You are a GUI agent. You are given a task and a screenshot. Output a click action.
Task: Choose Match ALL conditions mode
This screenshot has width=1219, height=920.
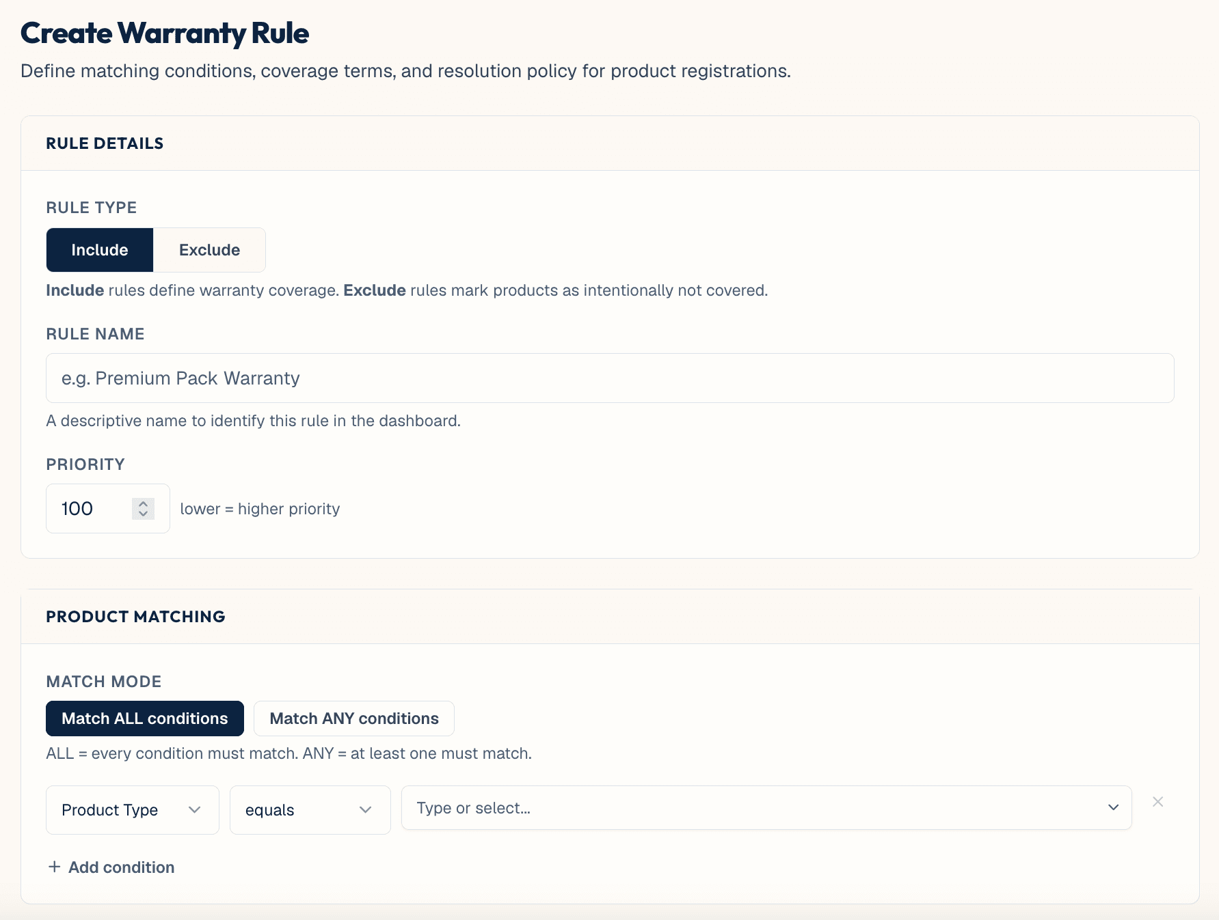coord(145,719)
